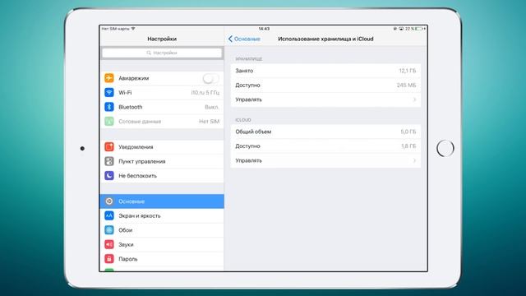This screenshot has height=296, width=526.
Task: Tap the Нет SIM-карты status text
Action: pyautogui.click(x=116, y=29)
